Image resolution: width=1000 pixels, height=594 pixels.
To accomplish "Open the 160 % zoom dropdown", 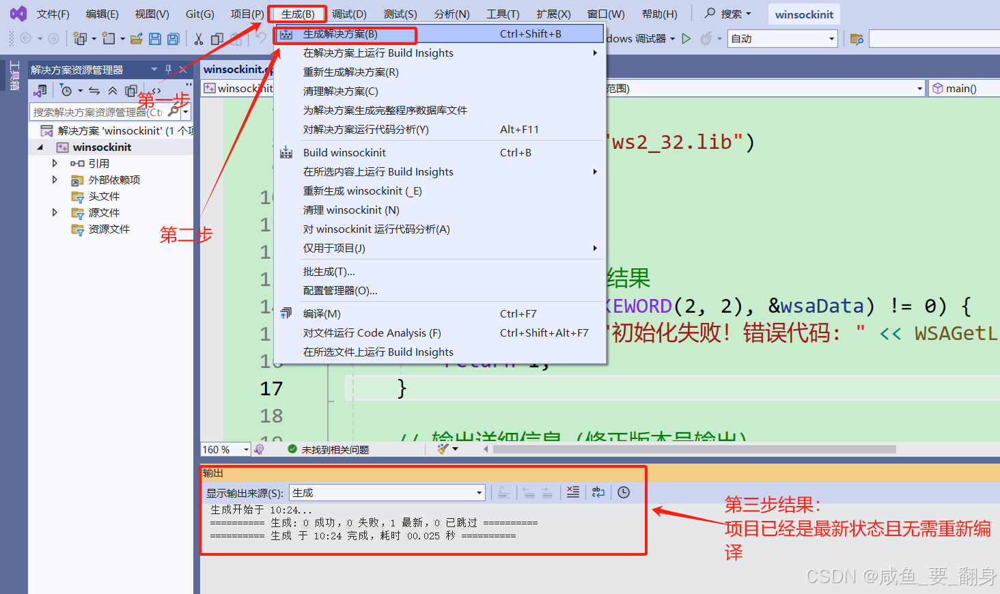I will tap(247, 449).
